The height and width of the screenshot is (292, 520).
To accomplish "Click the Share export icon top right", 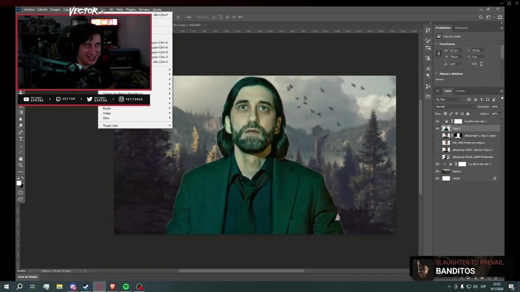I will point(500,17).
